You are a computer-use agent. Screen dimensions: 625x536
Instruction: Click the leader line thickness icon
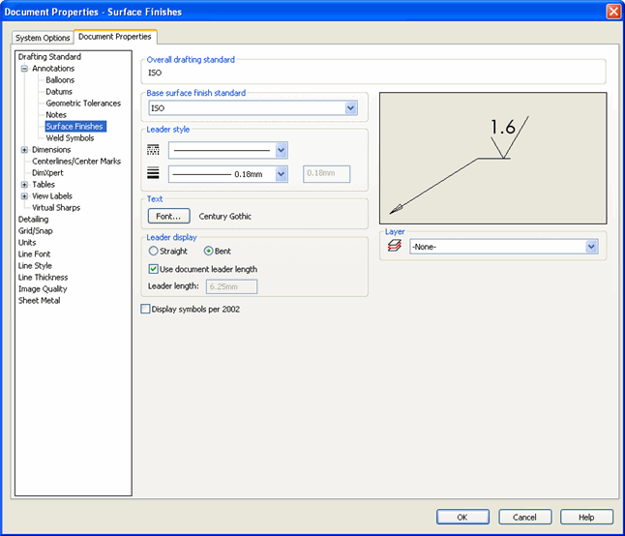pos(153,173)
